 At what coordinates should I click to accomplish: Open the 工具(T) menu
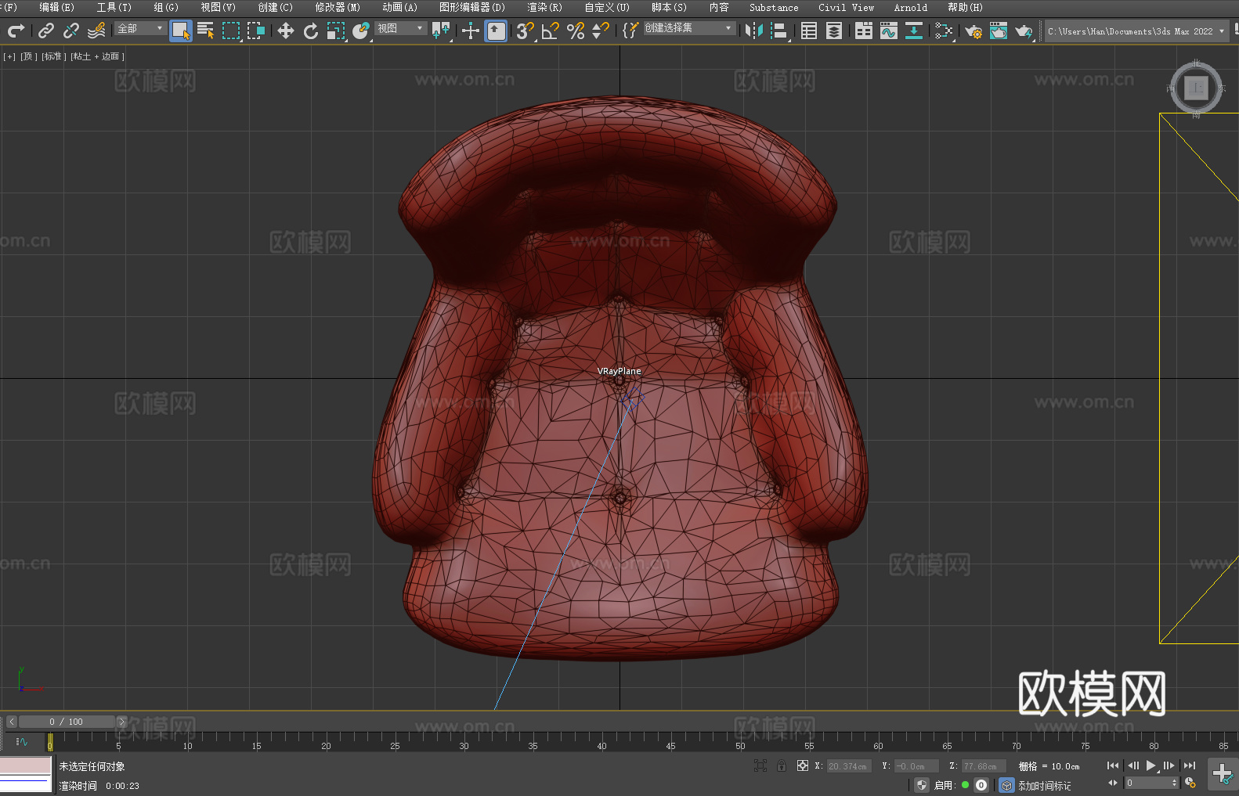pyautogui.click(x=114, y=7)
